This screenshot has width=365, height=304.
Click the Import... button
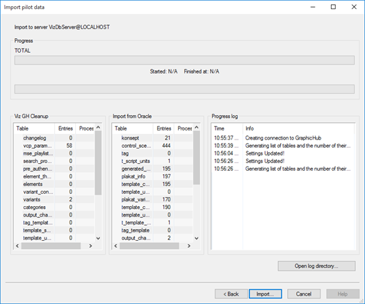click(266, 294)
